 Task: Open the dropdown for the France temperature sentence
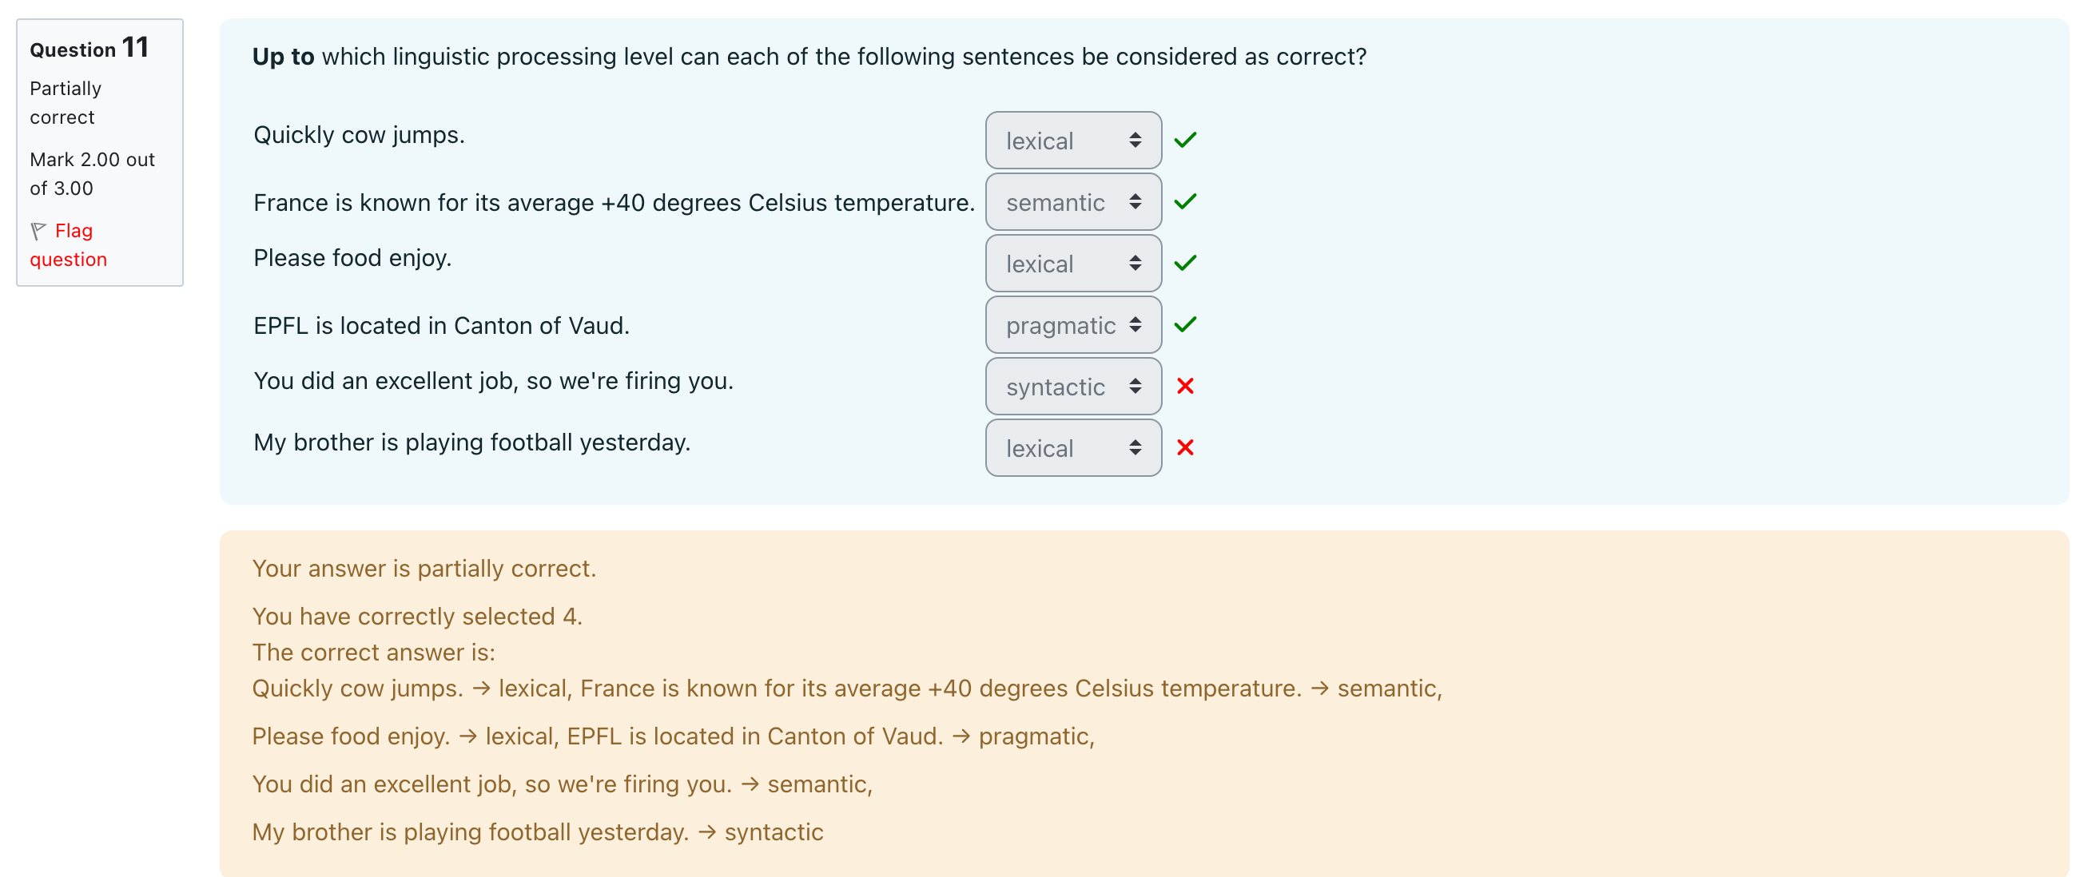coord(1073,202)
